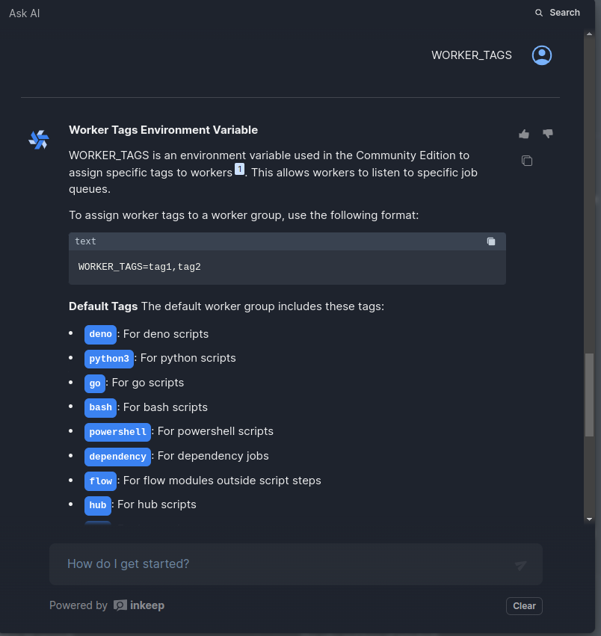Click the scrollbar down arrow
The width and height of the screenshot is (601, 636).
pyautogui.click(x=589, y=519)
